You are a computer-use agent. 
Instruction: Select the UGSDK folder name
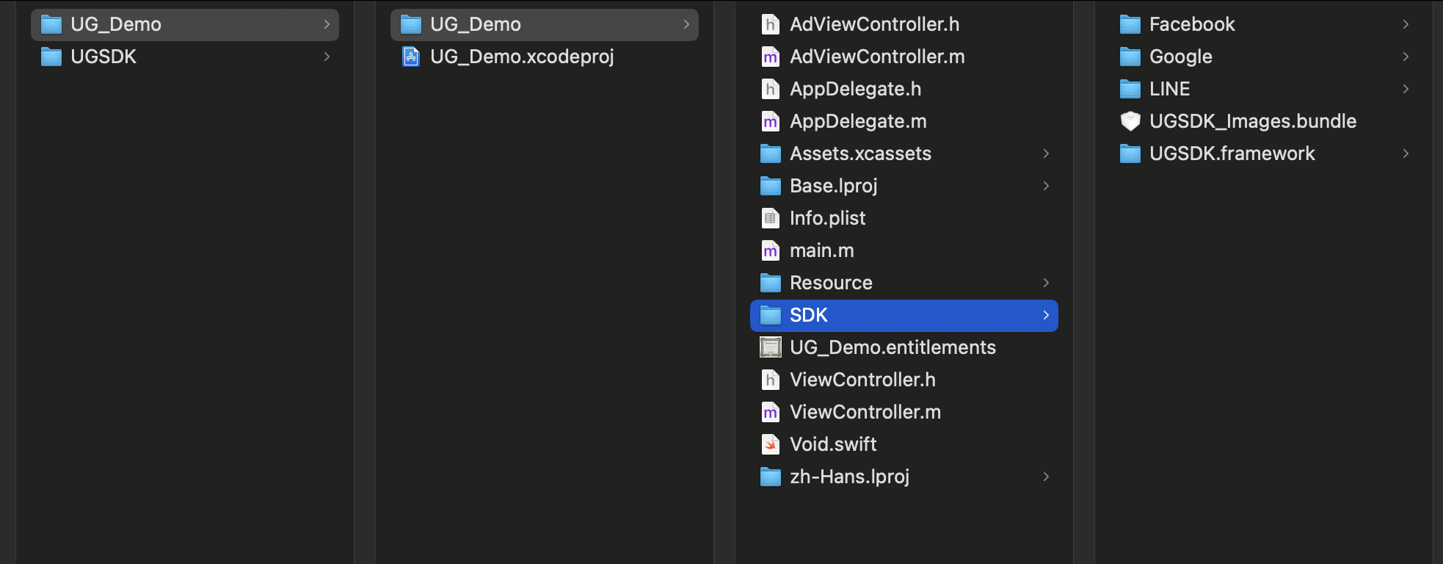tap(103, 57)
